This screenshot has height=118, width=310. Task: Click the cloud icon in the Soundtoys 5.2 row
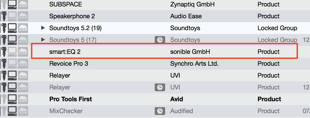click(x=23, y=28)
